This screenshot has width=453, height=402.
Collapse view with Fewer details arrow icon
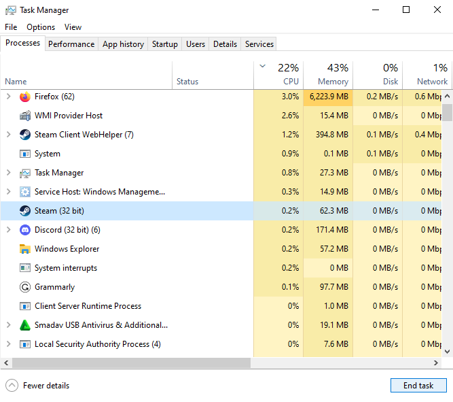click(12, 386)
